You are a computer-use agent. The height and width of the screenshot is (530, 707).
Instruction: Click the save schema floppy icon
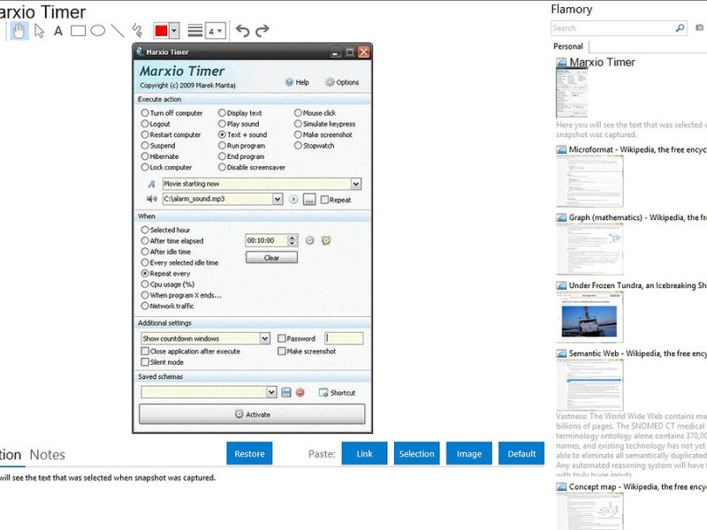(x=286, y=392)
